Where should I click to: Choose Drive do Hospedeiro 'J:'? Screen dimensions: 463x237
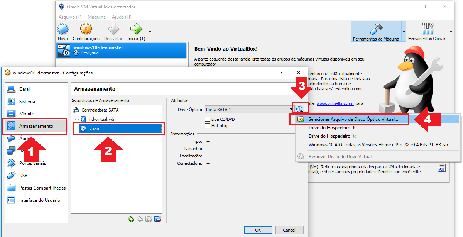pos(378,128)
